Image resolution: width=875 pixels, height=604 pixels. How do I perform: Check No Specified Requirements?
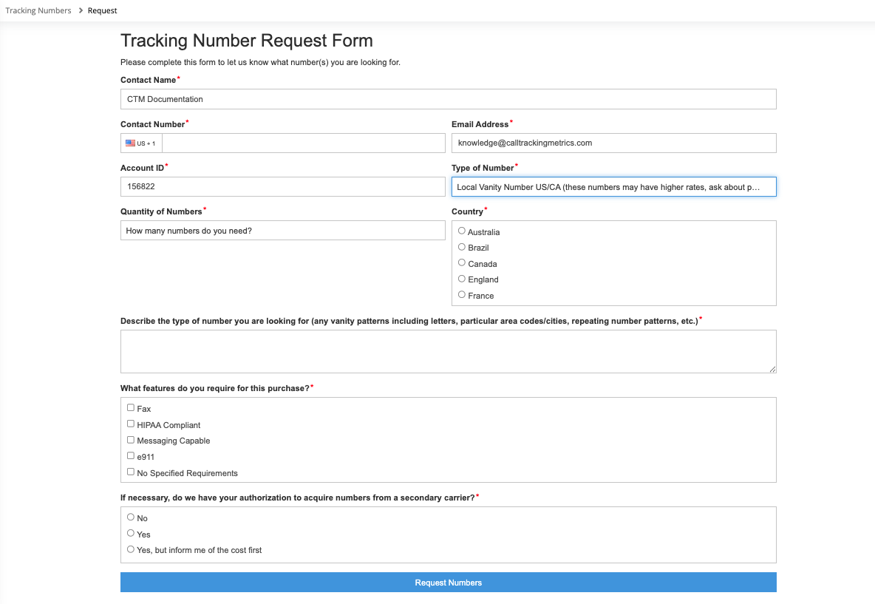click(x=131, y=472)
